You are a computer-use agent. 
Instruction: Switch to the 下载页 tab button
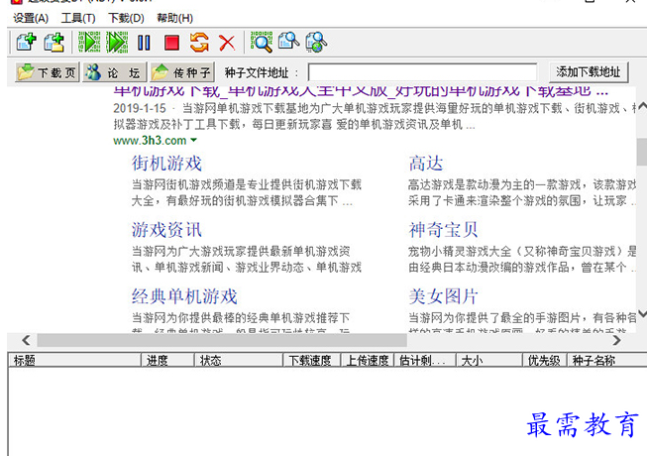click(x=48, y=72)
